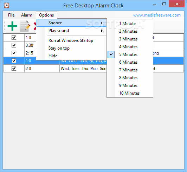Viewport: 187px width, 172px height.
Task: Toggle the 2:15 alarm checkbox
Action: 14,53
